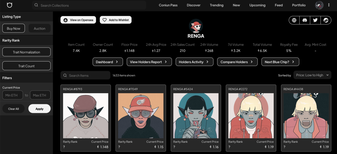Toggle Trait Count rarity rank

26,66
